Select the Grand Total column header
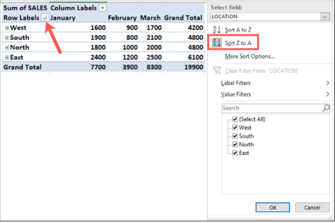This screenshot has height=223, width=335. coord(183,18)
